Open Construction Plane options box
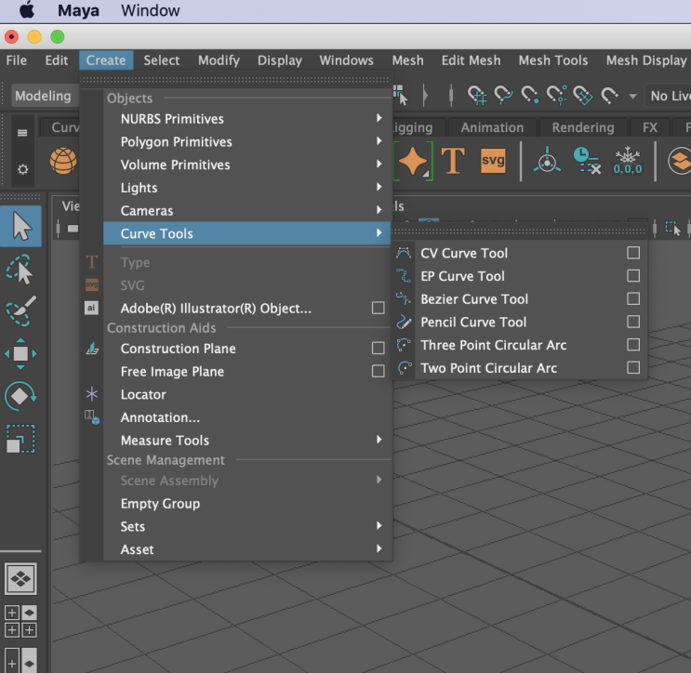This screenshot has width=691, height=673. coord(378,349)
